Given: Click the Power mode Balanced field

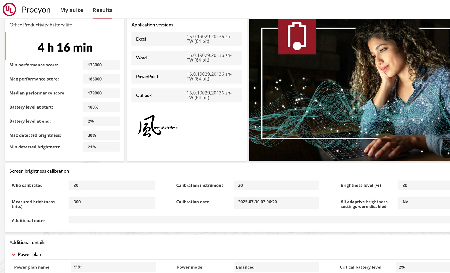Looking at the screenshot, I should tap(276, 267).
